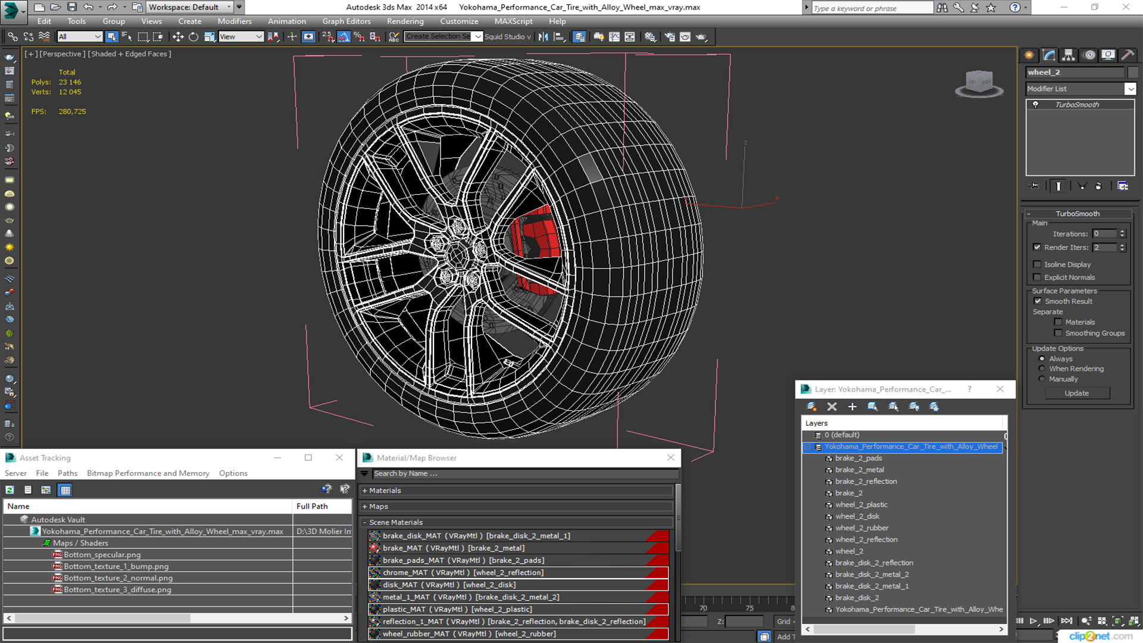Open the Utilities hammer panel tab
This screenshot has width=1143, height=643.
(x=1128, y=55)
